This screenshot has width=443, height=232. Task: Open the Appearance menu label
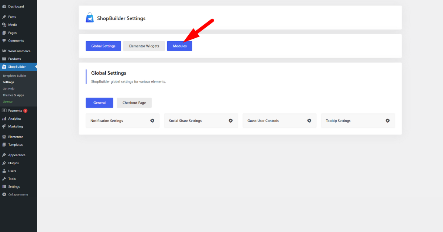pos(17,155)
